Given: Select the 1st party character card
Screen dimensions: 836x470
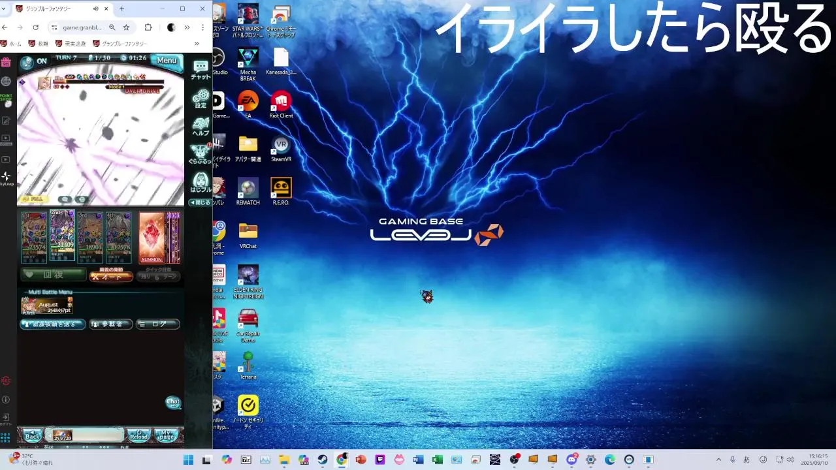Looking at the screenshot, I should pos(34,237).
